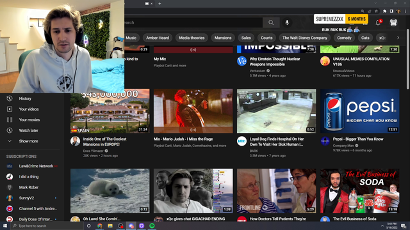Open File Explorer from the taskbar
The width and height of the screenshot is (410, 230).
click(110, 226)
